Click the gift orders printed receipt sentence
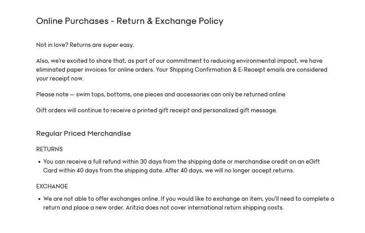This screenshot has width=365, height=233. pos(157,110)
